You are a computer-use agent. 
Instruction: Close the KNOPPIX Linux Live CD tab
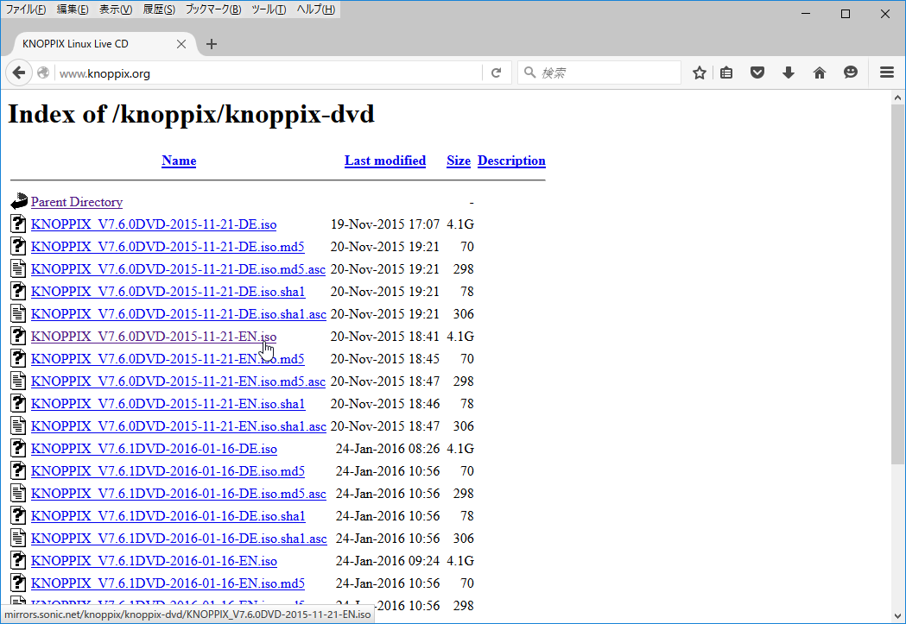click(181, 44)
